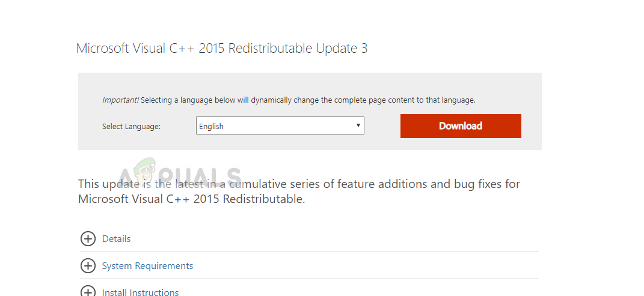The width and height of the screenshot is (644, 296).
Task: Click 'Redistributable.' ending the description paragraph
Action: [264, 199]
